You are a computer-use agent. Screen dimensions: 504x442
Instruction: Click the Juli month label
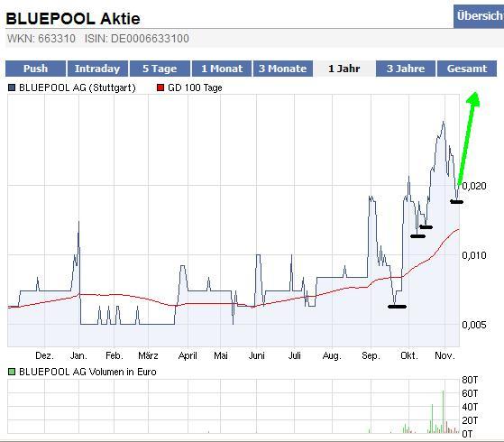[295, 355]
